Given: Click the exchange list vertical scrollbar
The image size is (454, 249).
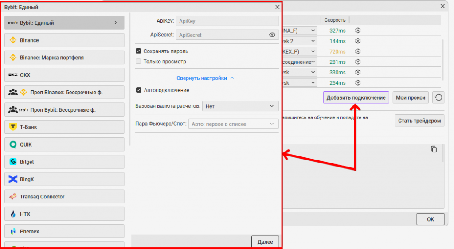Looking at the screenshot, I should 129,79.
